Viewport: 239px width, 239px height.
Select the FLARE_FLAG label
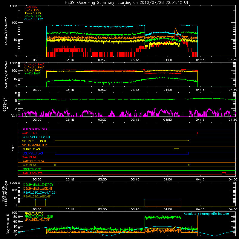point(31,149)
